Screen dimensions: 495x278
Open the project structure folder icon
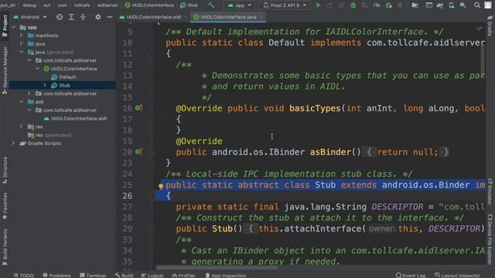[x=415, y=5]
